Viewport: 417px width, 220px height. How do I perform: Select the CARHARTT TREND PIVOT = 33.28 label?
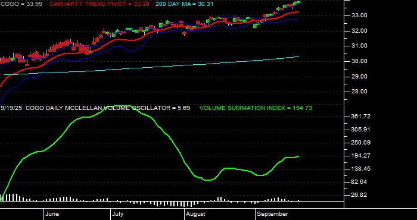(99, 4)
